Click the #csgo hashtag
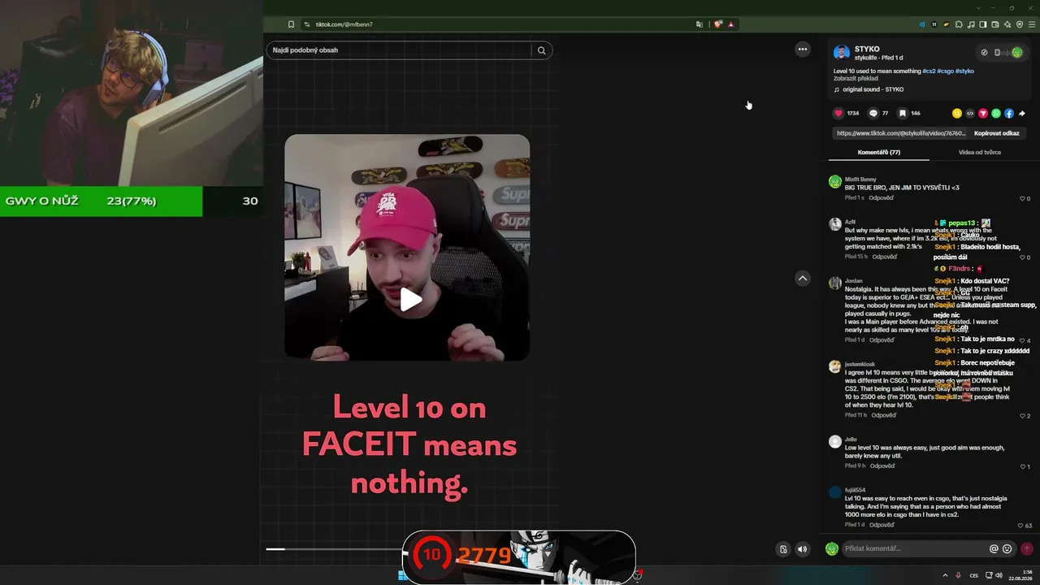Viewport: 1040px width, 585px height. tap(946, 71)
